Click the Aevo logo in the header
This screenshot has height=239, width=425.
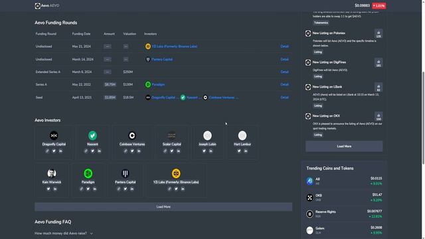pyautogui.click(x=37, y=6)
